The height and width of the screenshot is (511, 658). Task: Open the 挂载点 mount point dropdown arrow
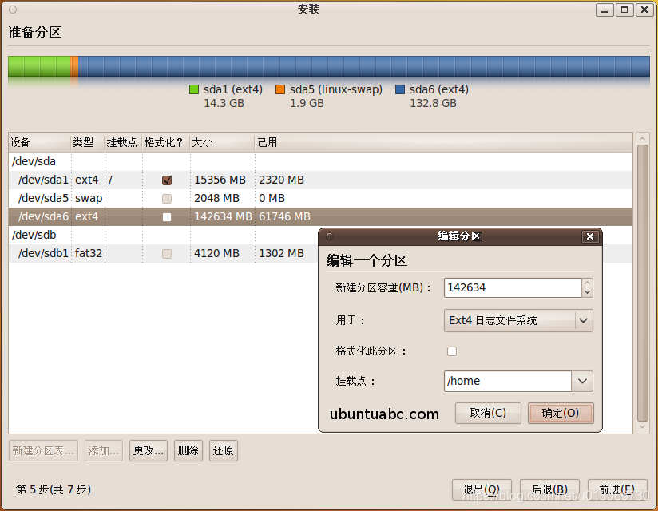click(582, 381)
